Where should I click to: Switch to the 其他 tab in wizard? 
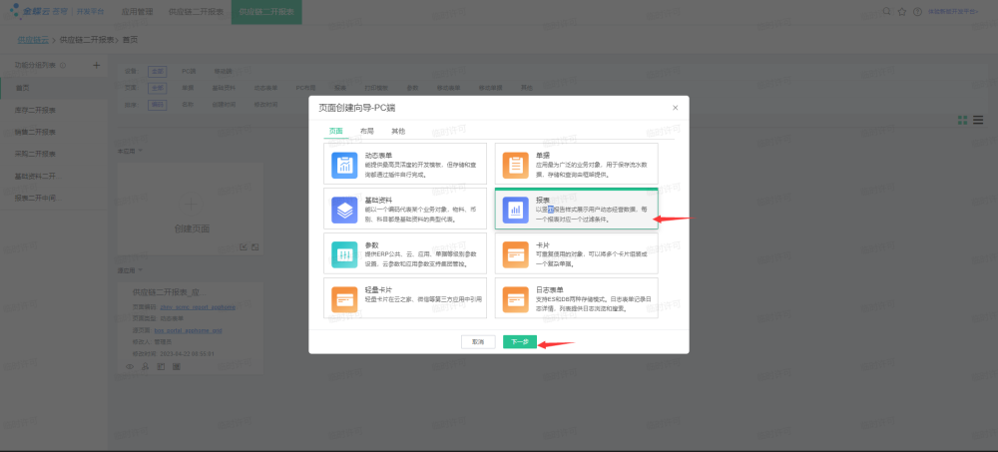click(398, 131)
